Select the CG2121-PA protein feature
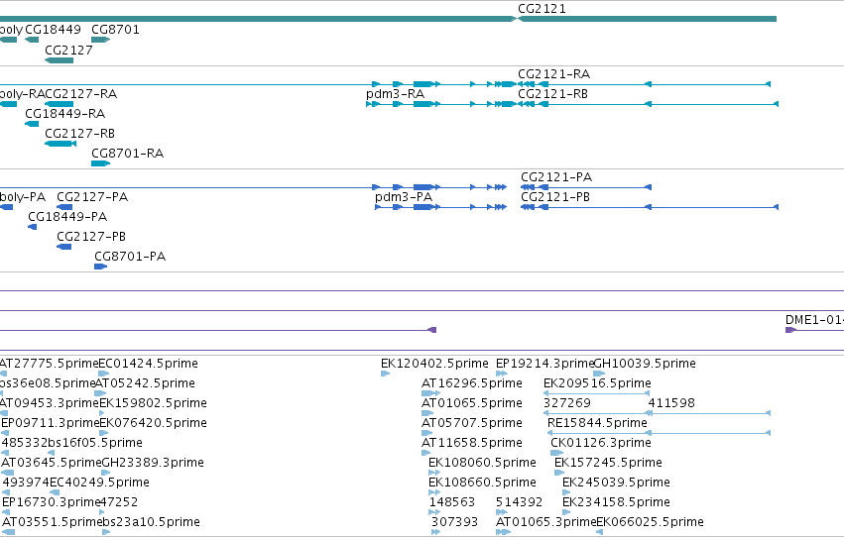 click(586, 187)
